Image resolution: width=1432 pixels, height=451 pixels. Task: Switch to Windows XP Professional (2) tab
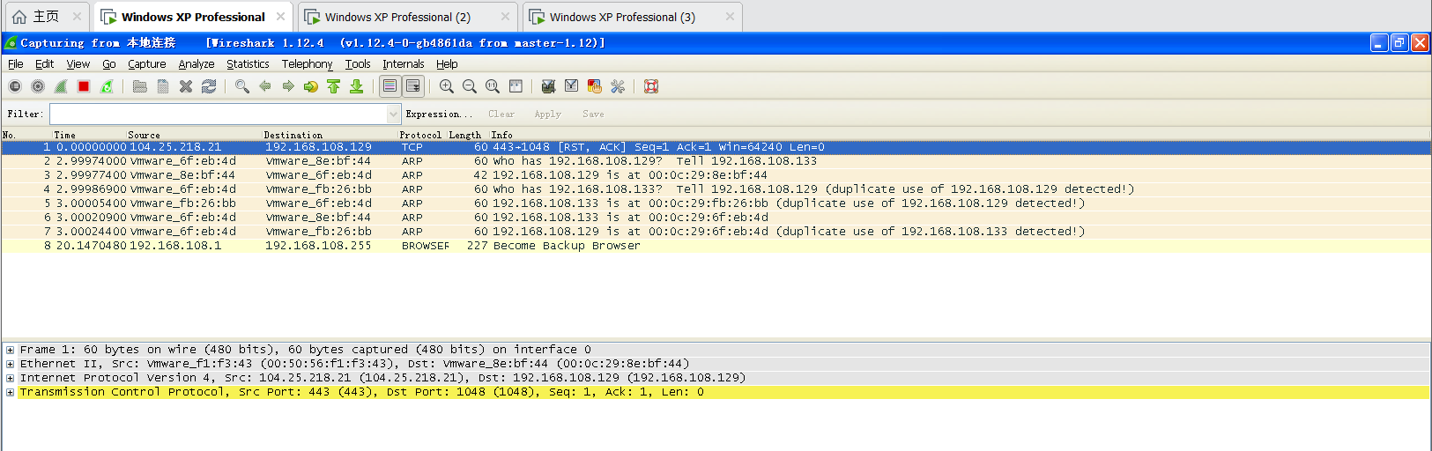coord(407,17)
